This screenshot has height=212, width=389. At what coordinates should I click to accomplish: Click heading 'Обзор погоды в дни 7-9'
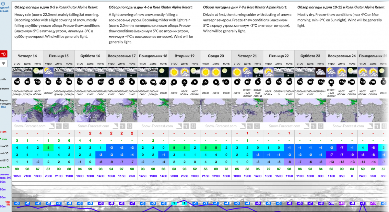point(223,7)
